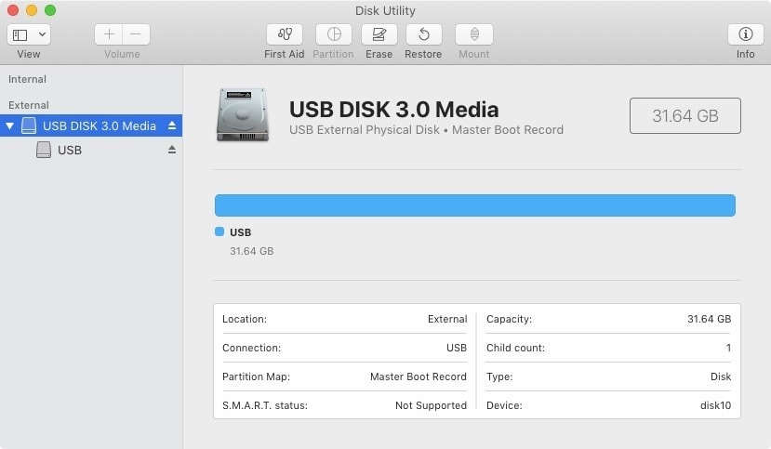The width and height of the screenshot is (771, 449).
Task: Open the Erase disk tool
Action: pyautogui.click(x=379, y=34)
